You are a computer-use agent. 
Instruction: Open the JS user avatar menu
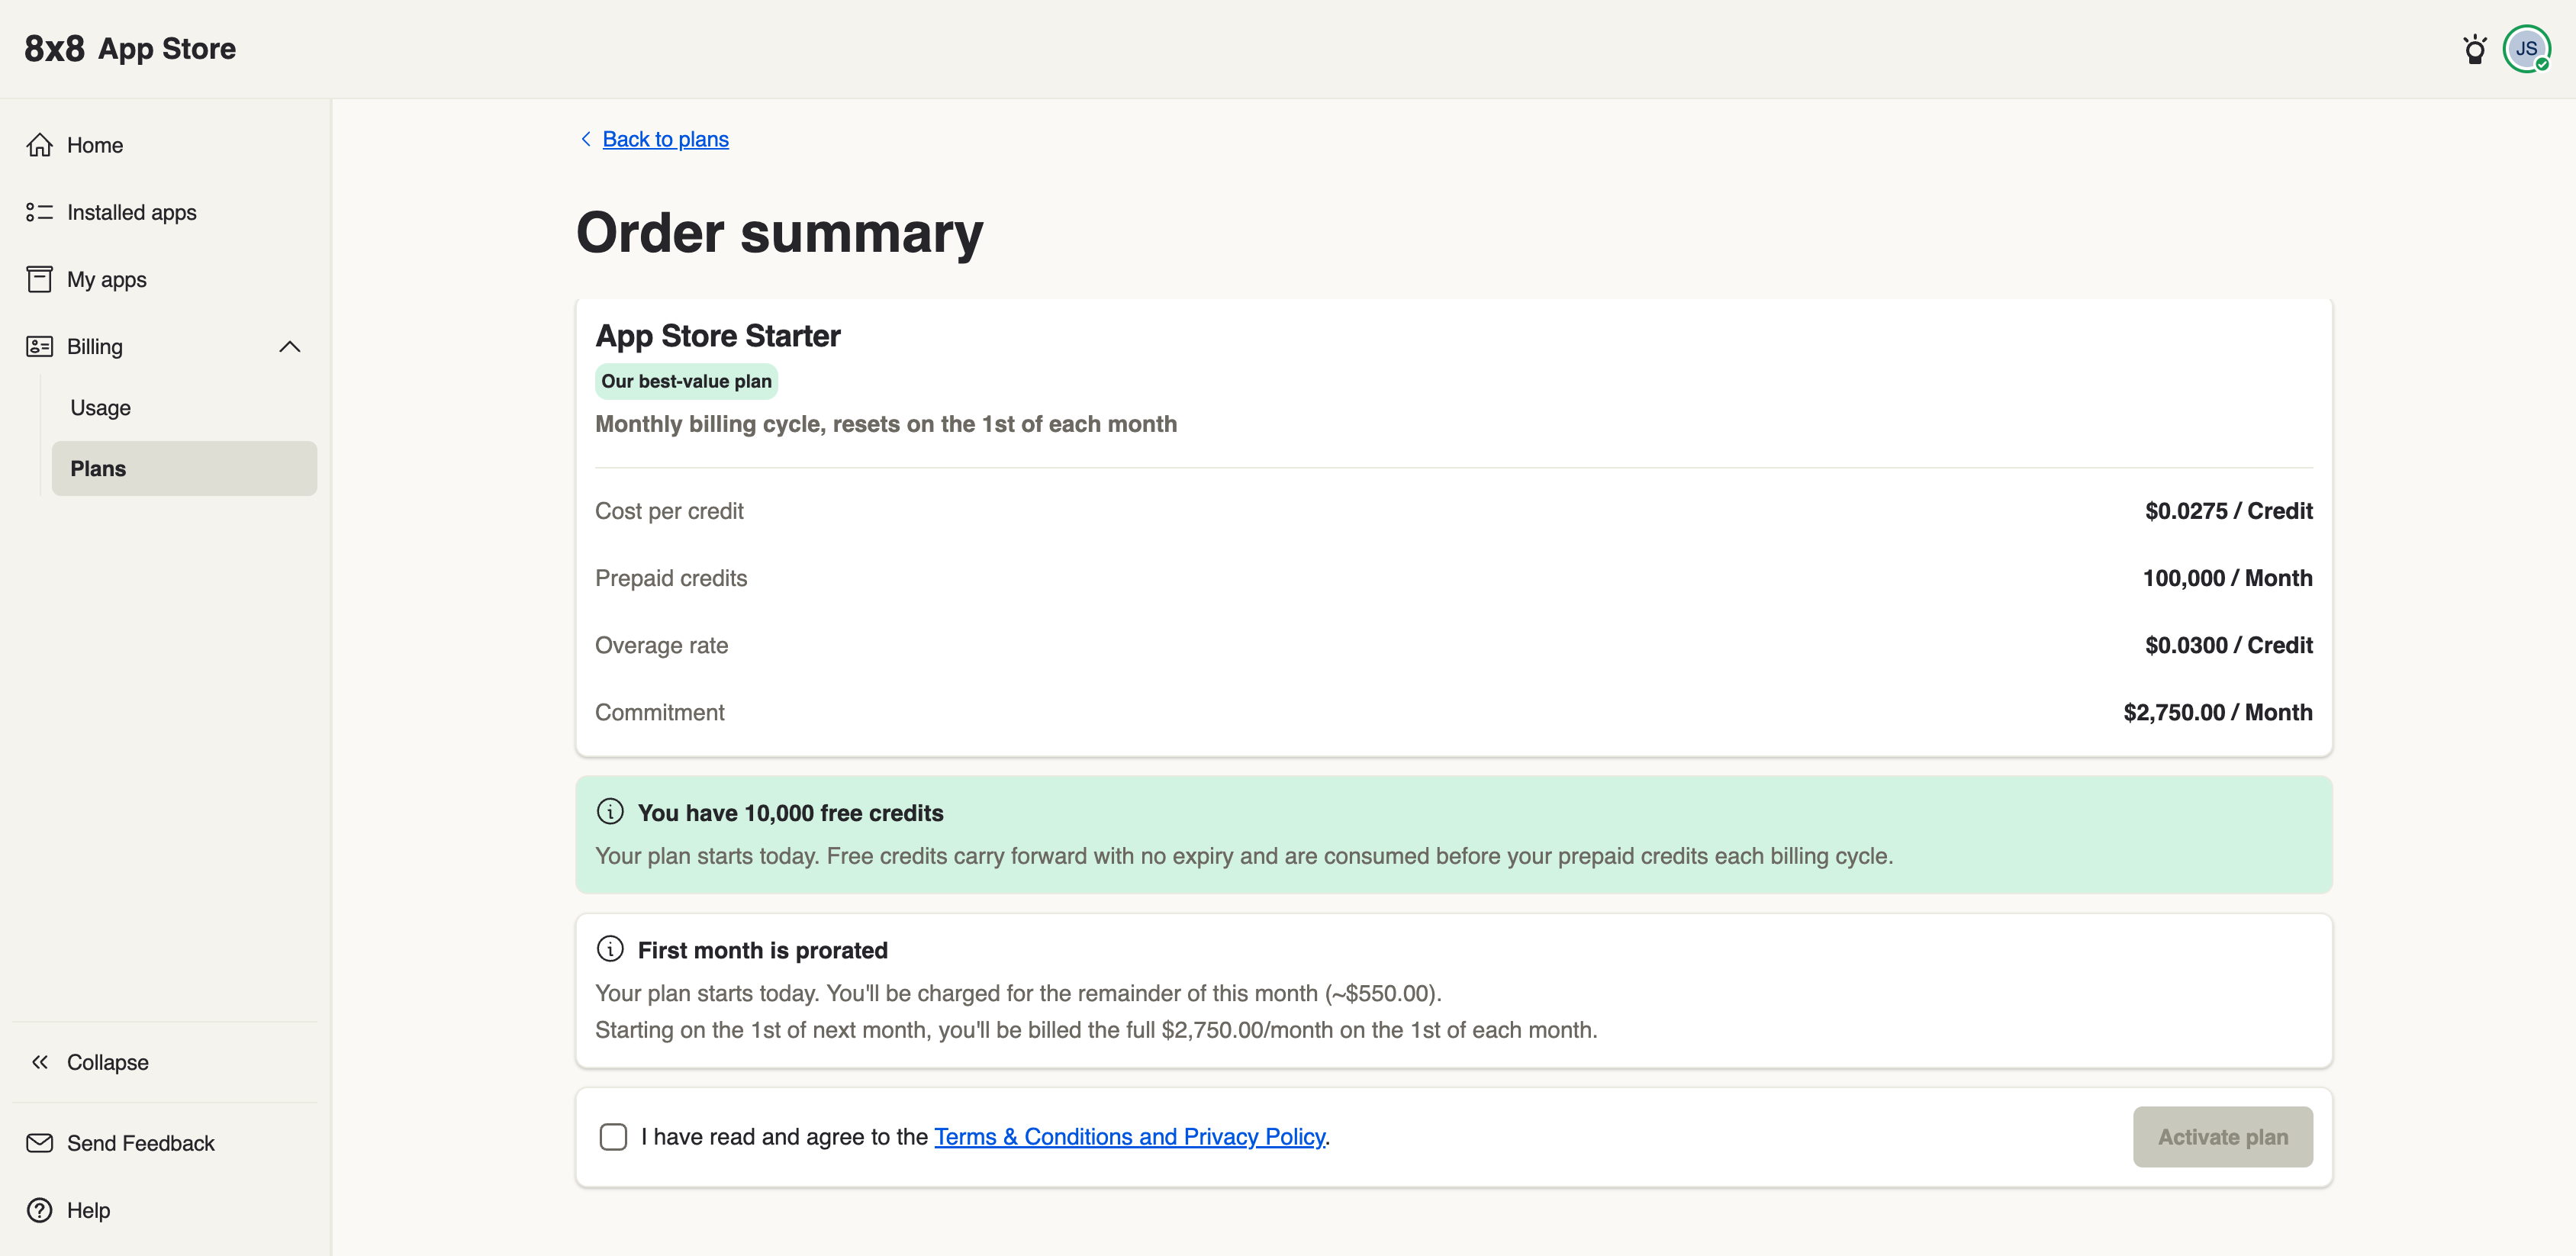[2526, 49]
